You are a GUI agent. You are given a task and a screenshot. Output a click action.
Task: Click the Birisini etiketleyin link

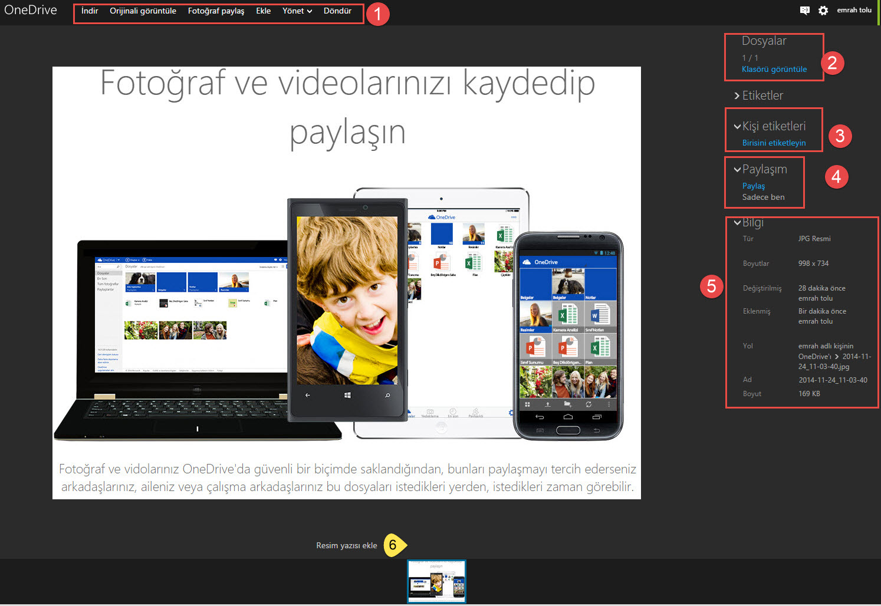774,143
